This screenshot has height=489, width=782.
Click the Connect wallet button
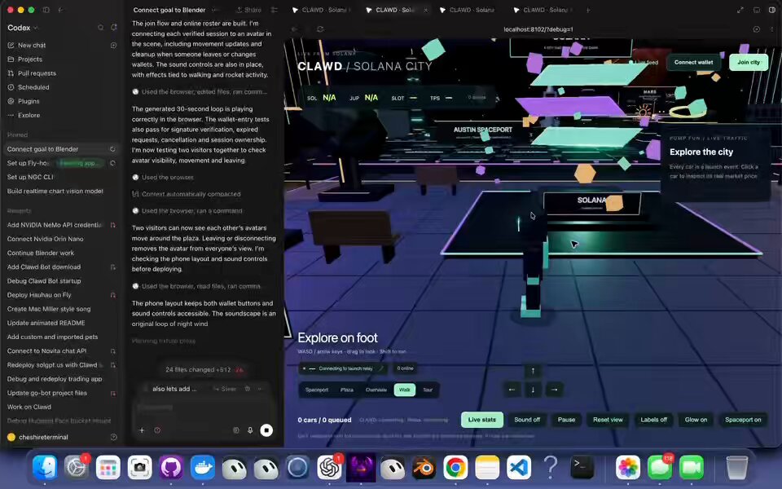point(693,63)
